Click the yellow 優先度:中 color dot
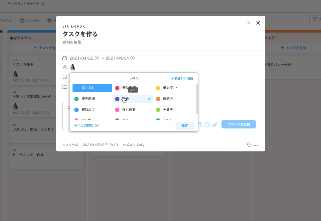321x221 pixels. (158, 88)
